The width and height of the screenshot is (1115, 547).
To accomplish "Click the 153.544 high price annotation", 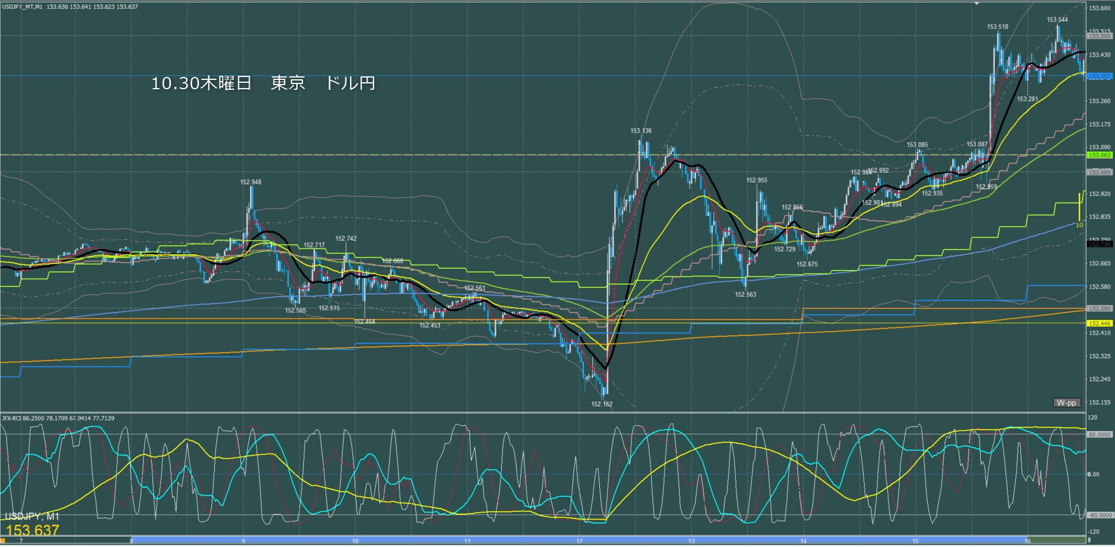I will tap(1057, 20).
